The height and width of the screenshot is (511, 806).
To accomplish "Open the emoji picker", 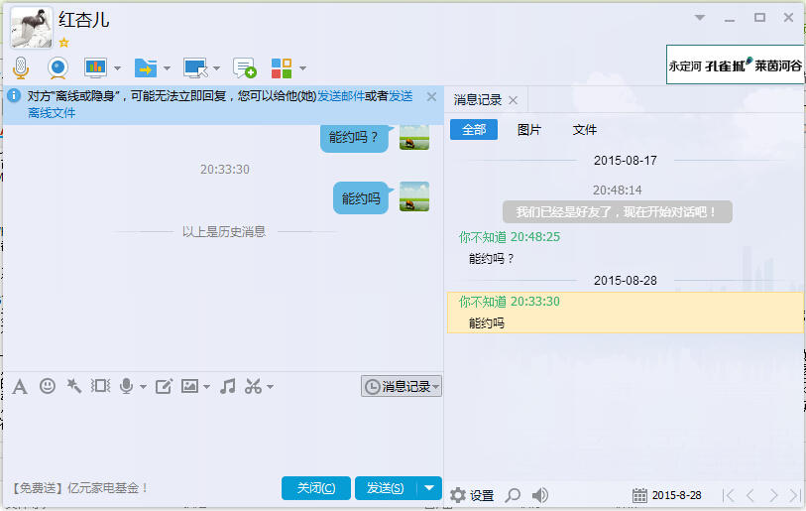I will point(48,385).
